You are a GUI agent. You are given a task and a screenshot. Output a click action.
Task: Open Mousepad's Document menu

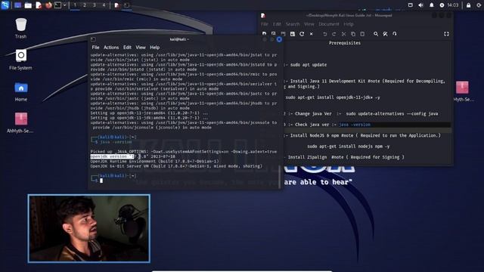tap(329, 24)
